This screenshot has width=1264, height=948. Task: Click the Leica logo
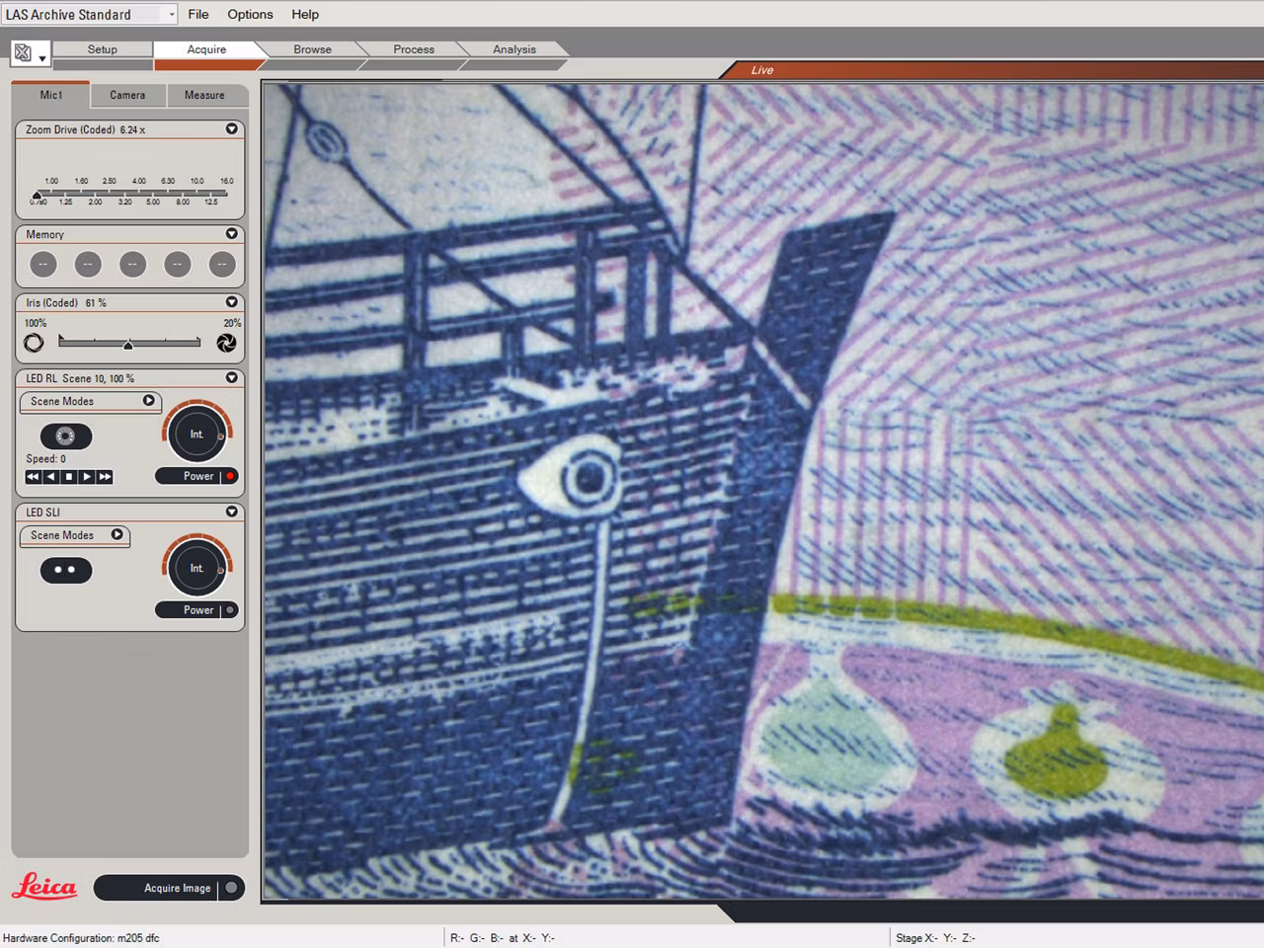pos(44,886)
